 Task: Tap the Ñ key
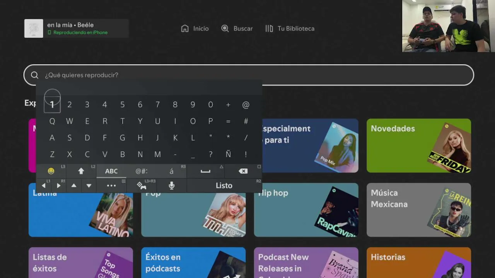(228, 154)
